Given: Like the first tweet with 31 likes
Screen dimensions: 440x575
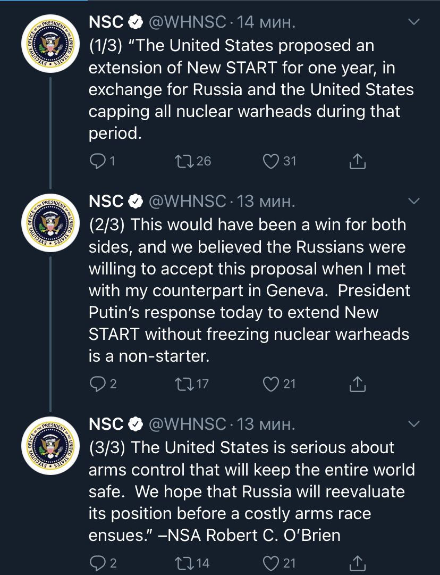Looking at the screenshot, I should [x=271, y=161].
